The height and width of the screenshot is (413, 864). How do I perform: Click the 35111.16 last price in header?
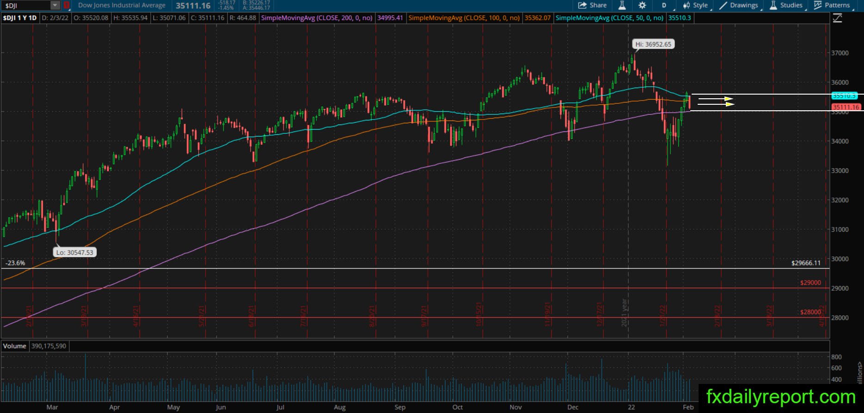tap(193, 6)
